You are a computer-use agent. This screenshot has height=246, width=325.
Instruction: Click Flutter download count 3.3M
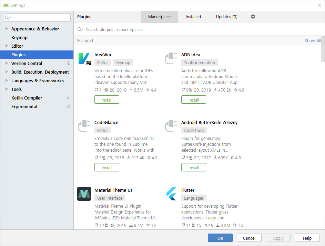point(223,225)
